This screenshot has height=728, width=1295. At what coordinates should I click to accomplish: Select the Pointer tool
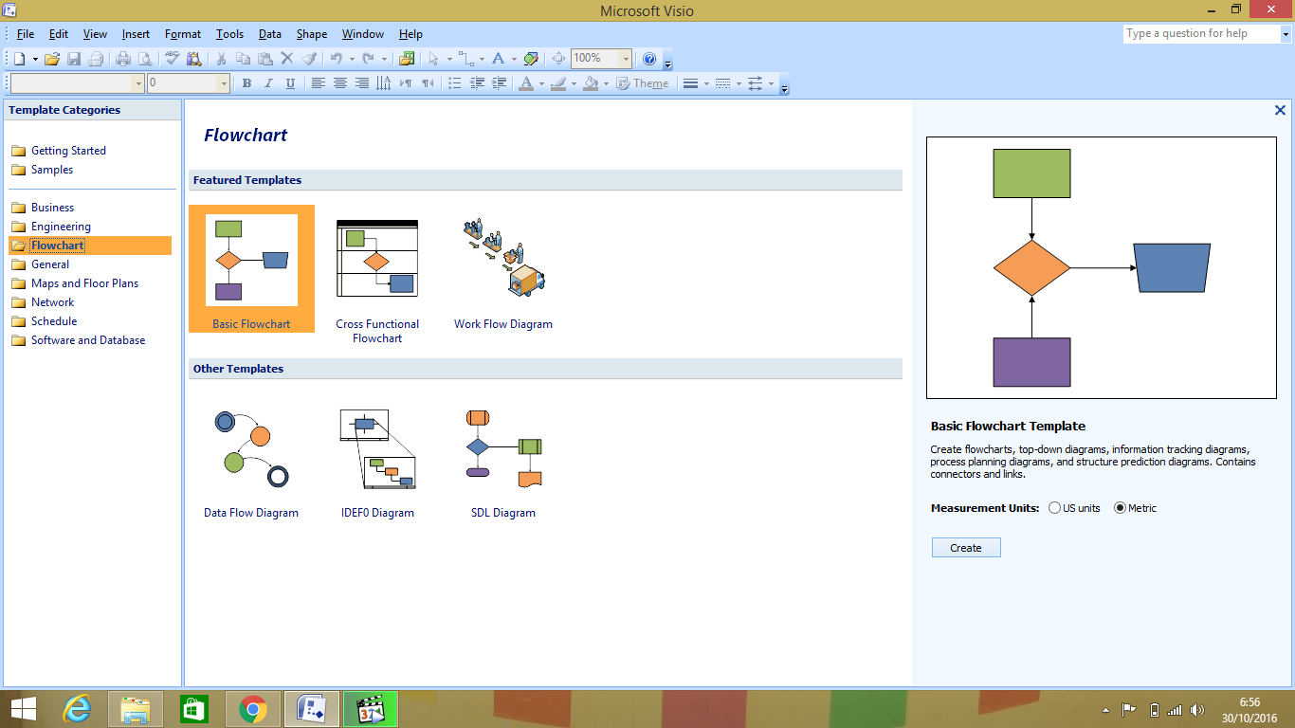(433, 59)
